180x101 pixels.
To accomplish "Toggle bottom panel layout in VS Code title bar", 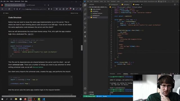I will point(161,1).
